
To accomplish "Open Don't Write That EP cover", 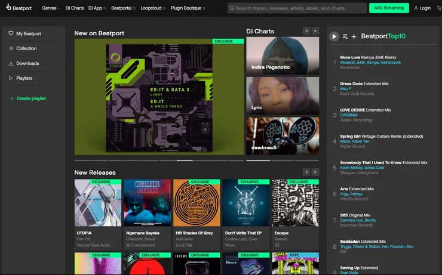I will [x=246, y=203].
